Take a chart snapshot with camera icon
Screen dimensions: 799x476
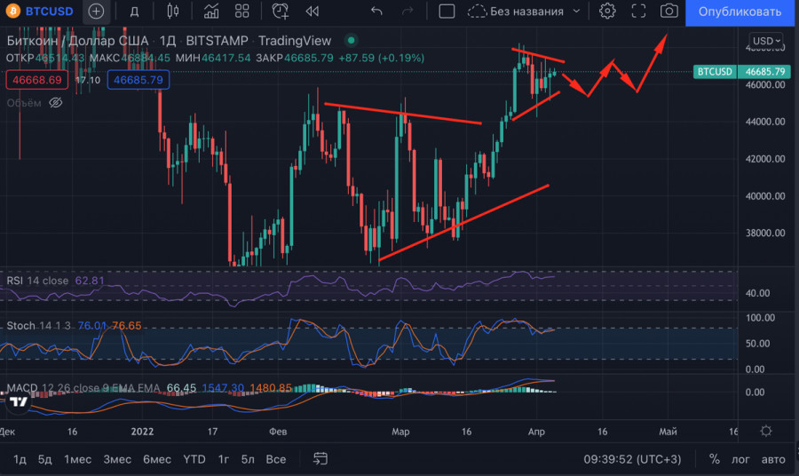668,11
